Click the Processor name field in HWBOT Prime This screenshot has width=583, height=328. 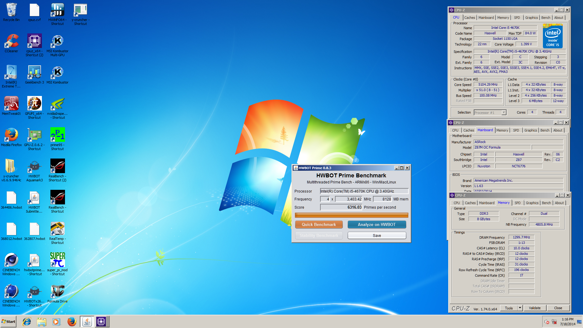364,191
